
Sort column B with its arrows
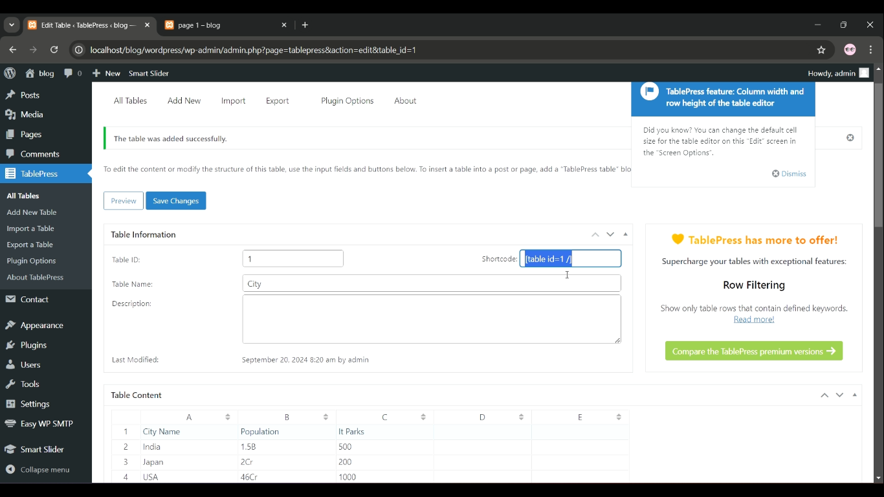pyautogui.click(x=326, y=417)
